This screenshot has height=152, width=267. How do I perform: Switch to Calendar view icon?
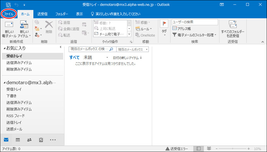pyautogui.click(x=18, y=140)
